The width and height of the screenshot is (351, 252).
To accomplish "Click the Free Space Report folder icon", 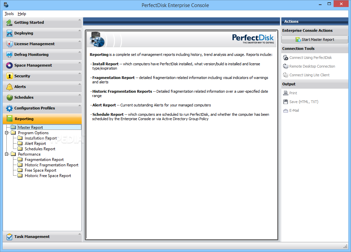I will coord(20,170).
